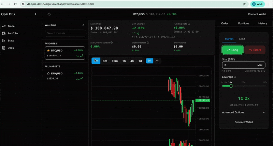Screen dimensions: 273x146
Task: Click the Stats bar chart icon
Action: tap(4, 40)
